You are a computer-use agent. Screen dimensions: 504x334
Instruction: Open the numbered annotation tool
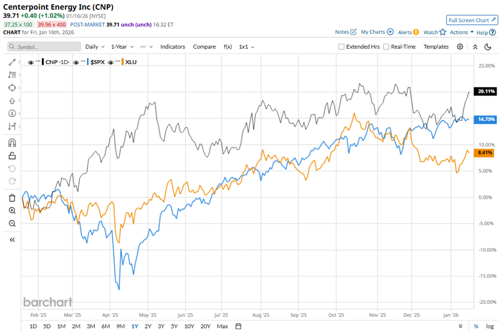point(12,113)
